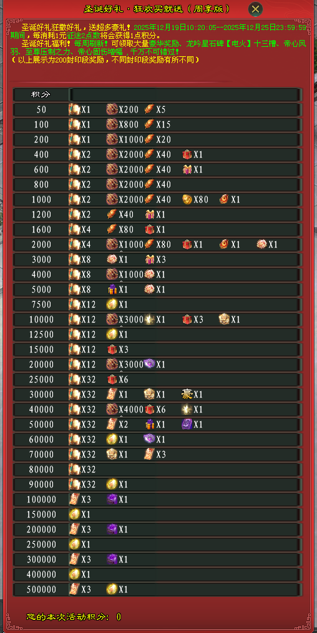
Task: Click the 积分 column header
Action: 41,94
